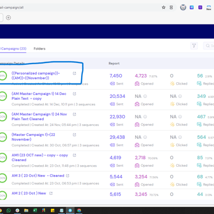
Task: Click the Report column header
Action: [x=114, y=64]
